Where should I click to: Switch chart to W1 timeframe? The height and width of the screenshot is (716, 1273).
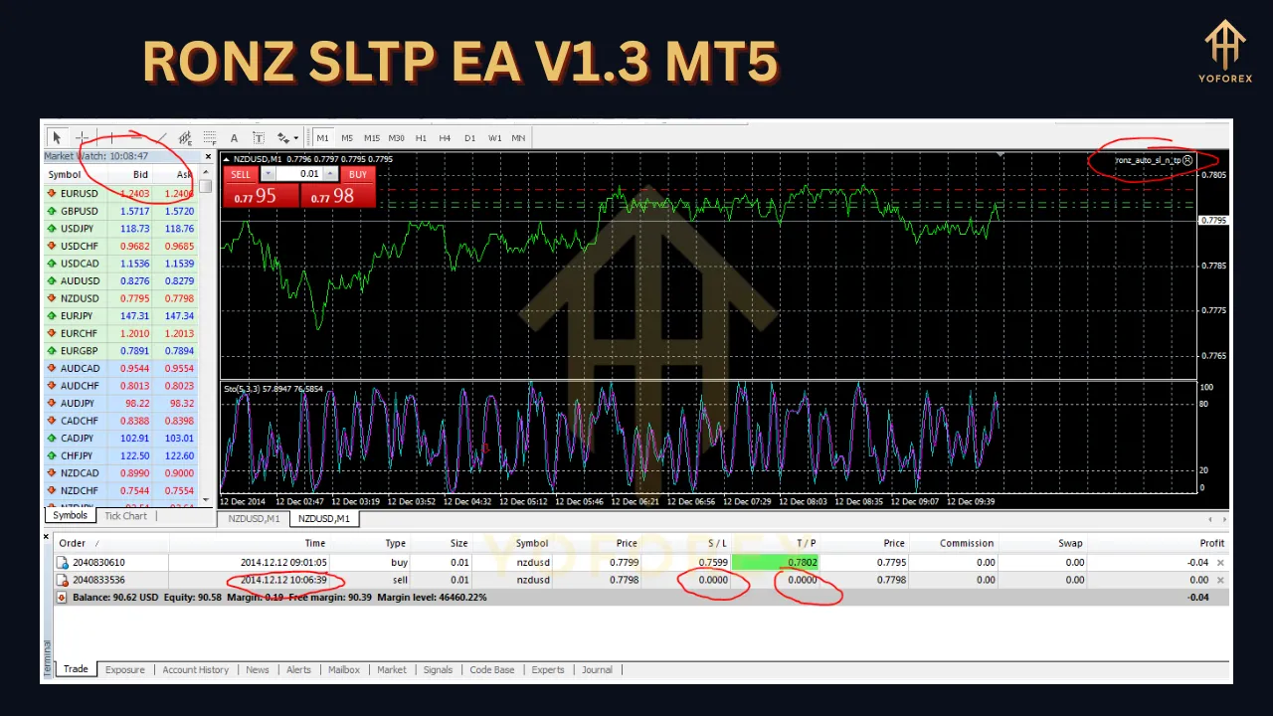[x=494, y=138]
